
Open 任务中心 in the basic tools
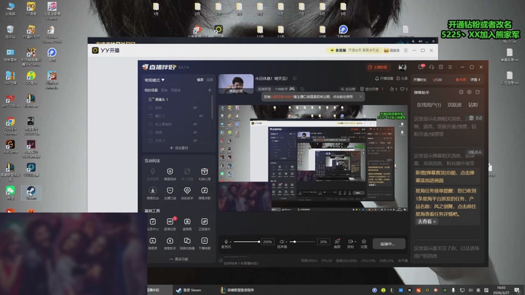click(x=152, y=223)
